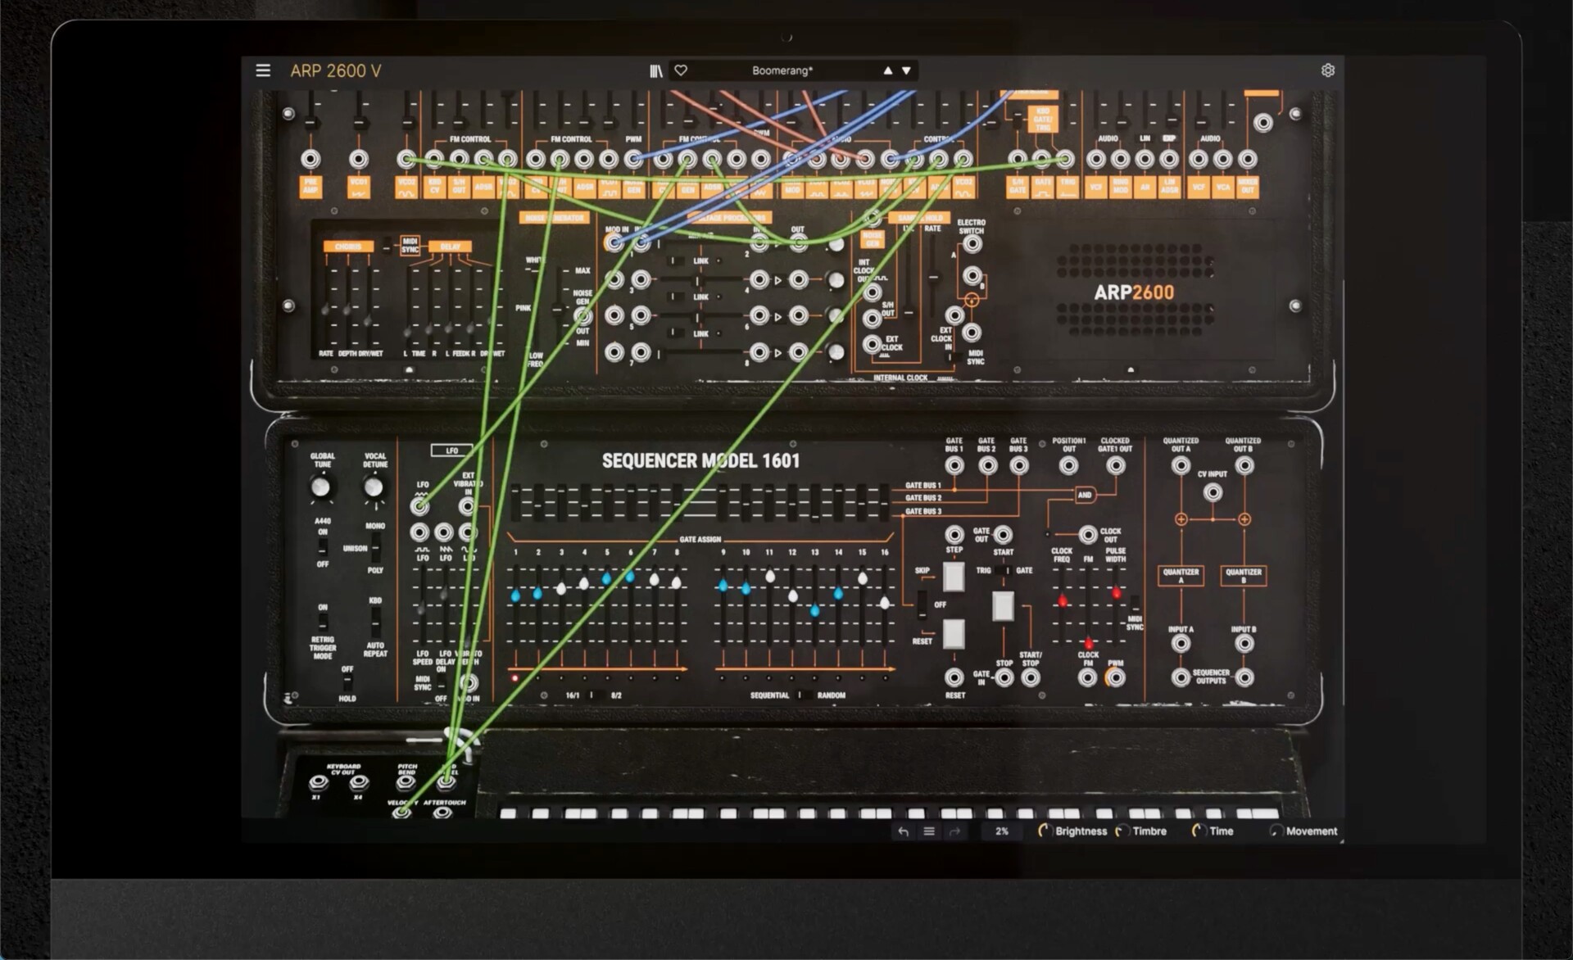The image size is (1573, 960).
Task: Toggle the Hold off switch
Action: coord(347,682)
